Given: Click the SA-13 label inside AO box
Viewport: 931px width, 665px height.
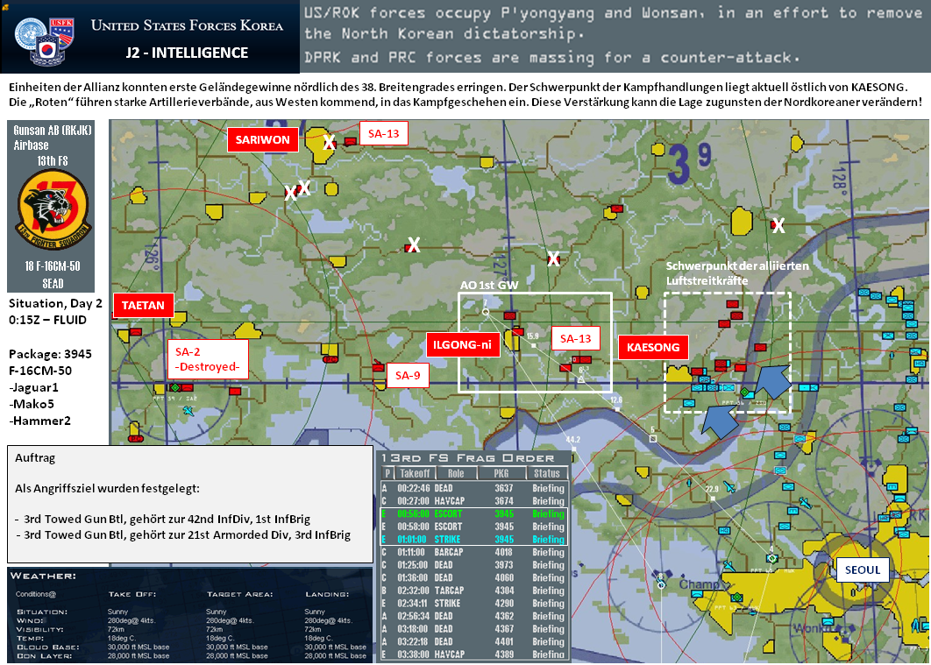Looking at the screenshot, I should (575, 339).
